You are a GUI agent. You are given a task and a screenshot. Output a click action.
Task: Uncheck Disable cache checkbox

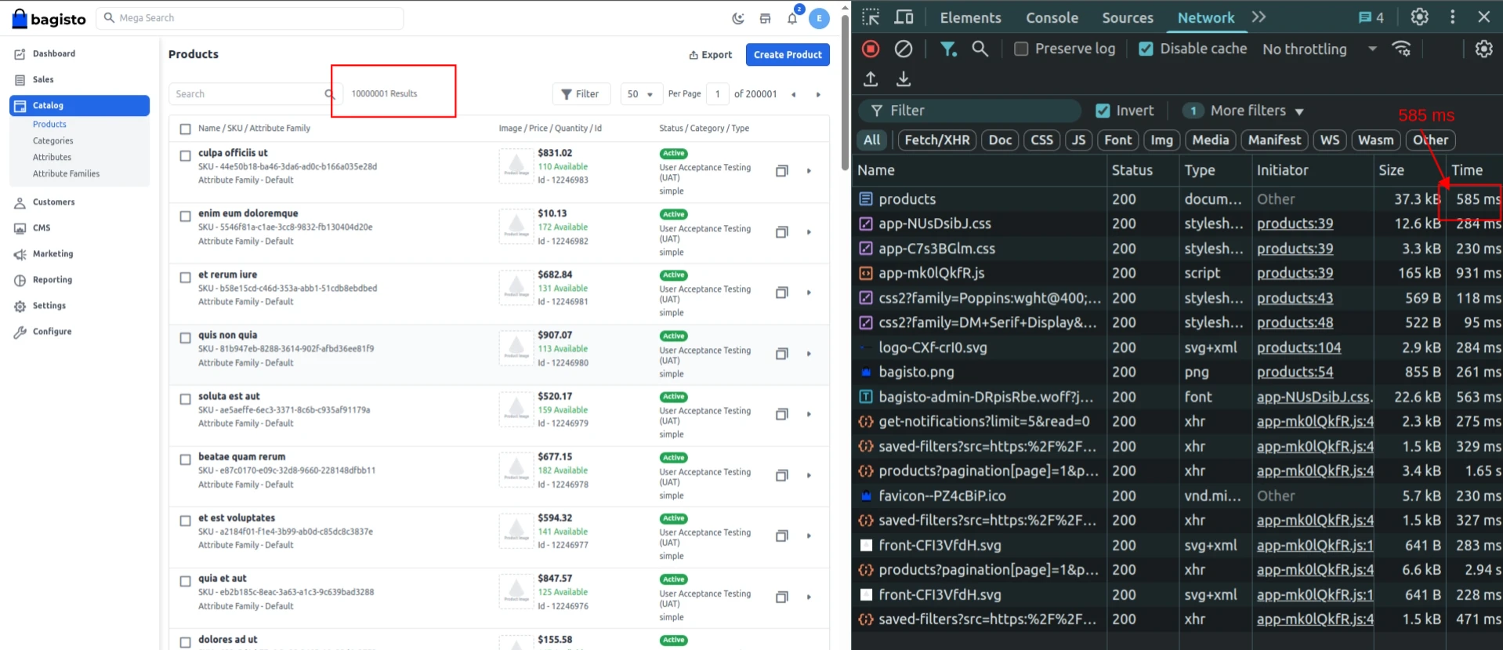pyautogui.click(x=1146, y=49)
